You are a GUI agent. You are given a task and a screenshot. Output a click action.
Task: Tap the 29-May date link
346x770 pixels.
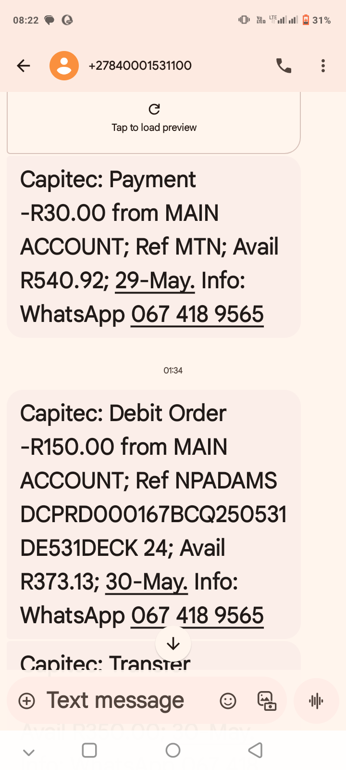click(x=155, y=281)
